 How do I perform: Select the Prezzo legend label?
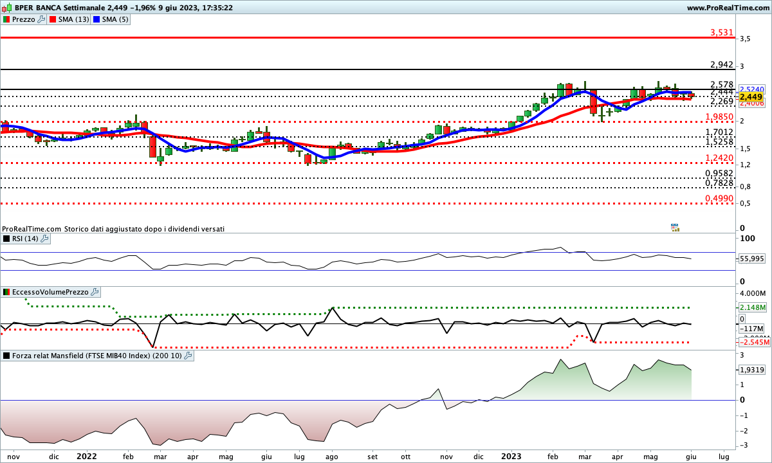23,20
